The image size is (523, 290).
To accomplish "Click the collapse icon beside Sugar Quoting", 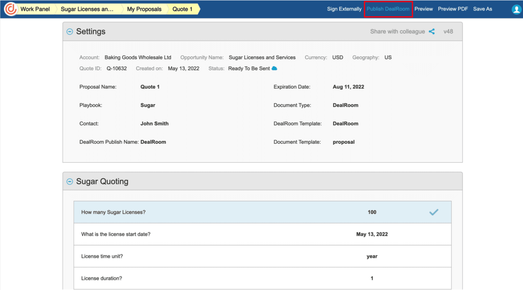I will [x=70, y=181].
